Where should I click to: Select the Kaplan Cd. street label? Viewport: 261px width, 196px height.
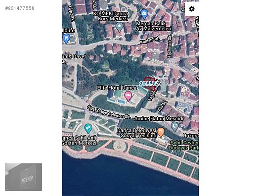pyautogui.click(x=149, y=40)
